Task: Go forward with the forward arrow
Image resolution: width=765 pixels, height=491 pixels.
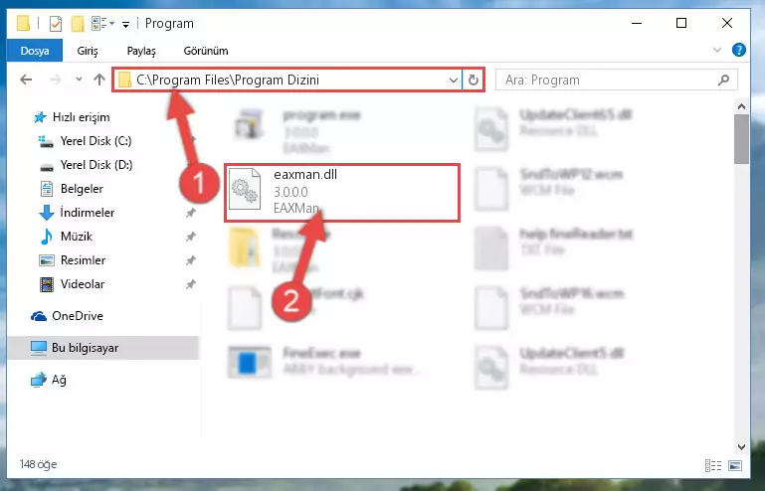Action: (56, 80)
